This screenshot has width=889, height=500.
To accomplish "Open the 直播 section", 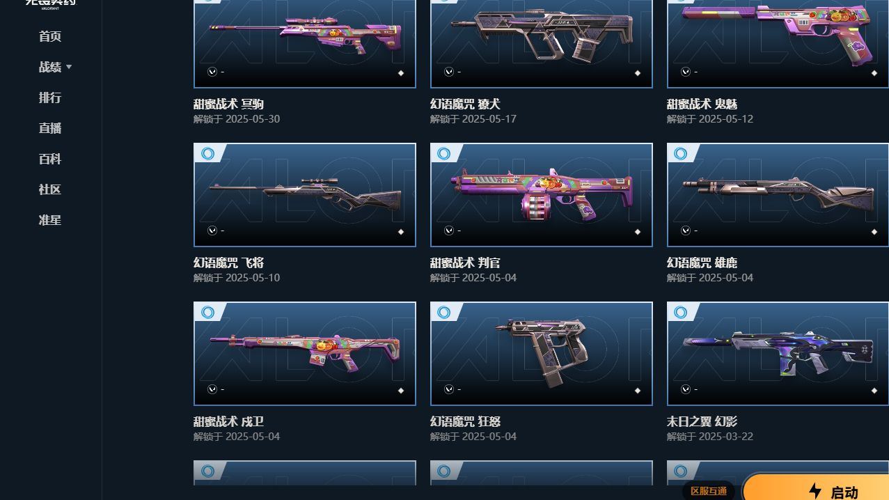I will [x=50, y=128].
